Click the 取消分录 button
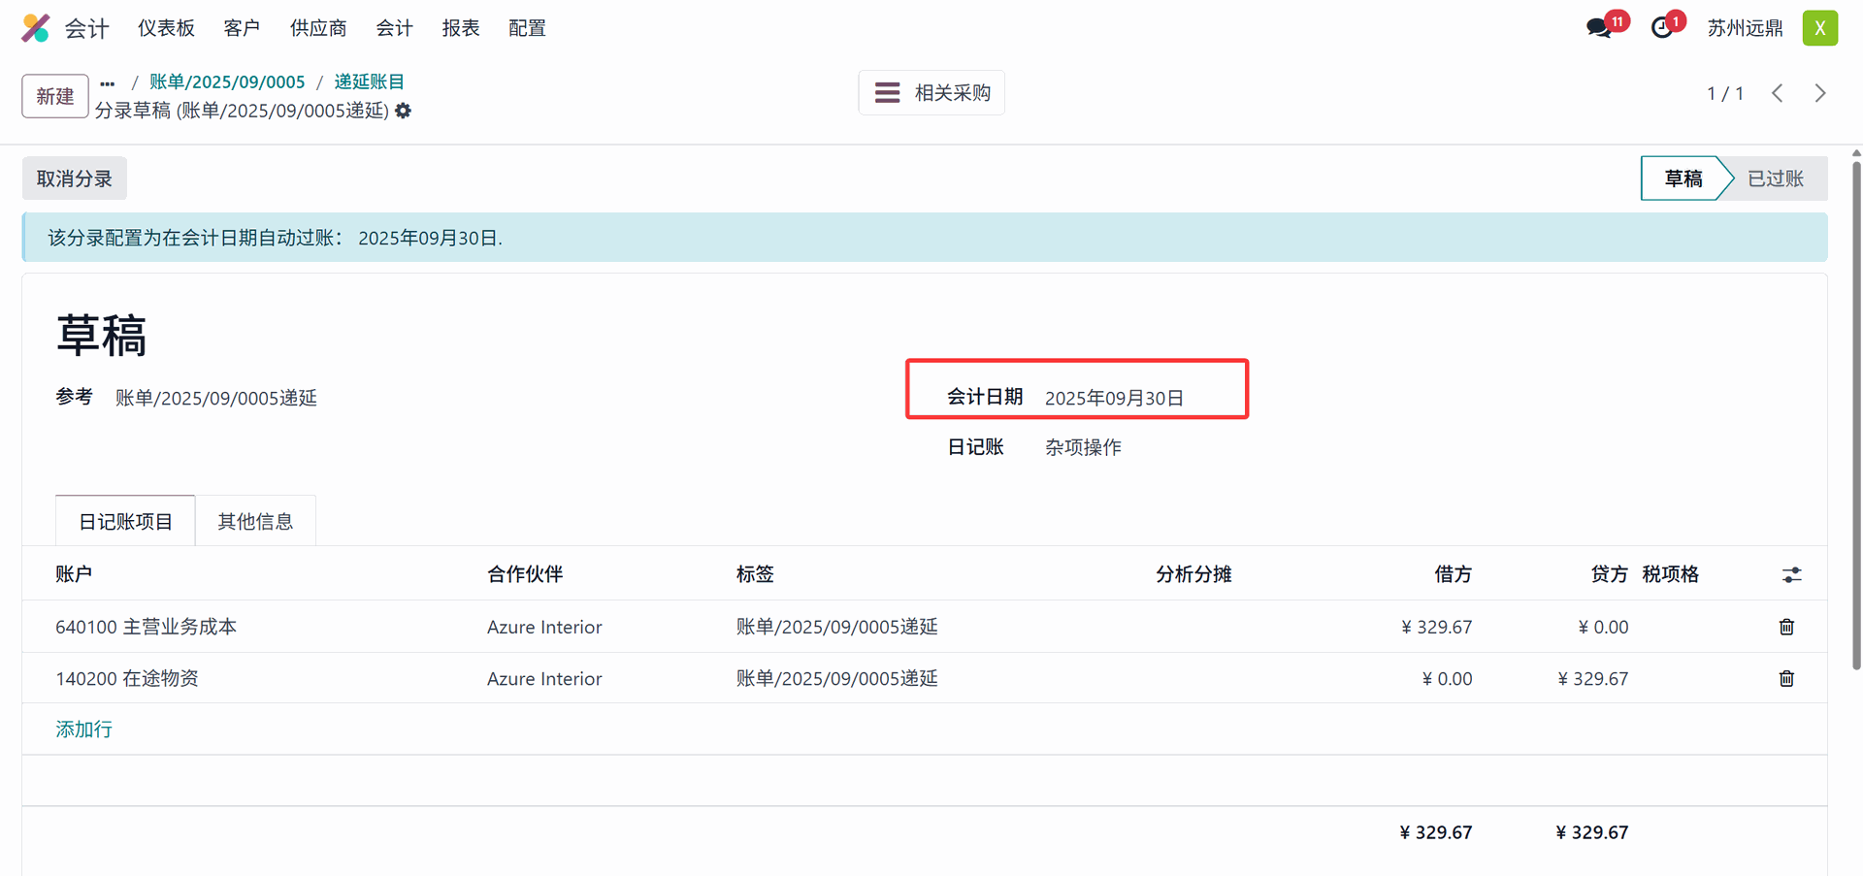This screenshot has height=876, width=1863. coord(75,178)
